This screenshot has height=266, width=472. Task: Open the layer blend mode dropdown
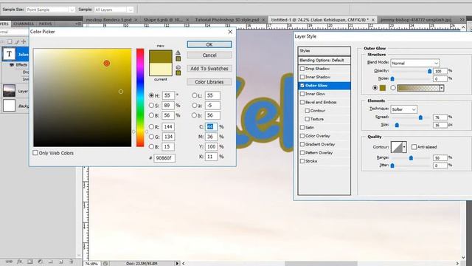(14, 32)
